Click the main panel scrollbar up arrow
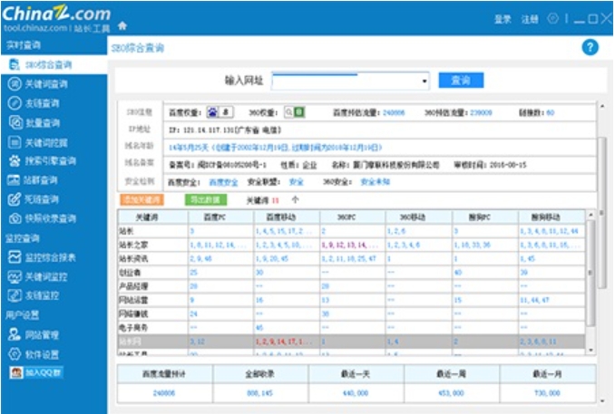The width and height of the screenshot is (615, 414). tap(602, 106)
